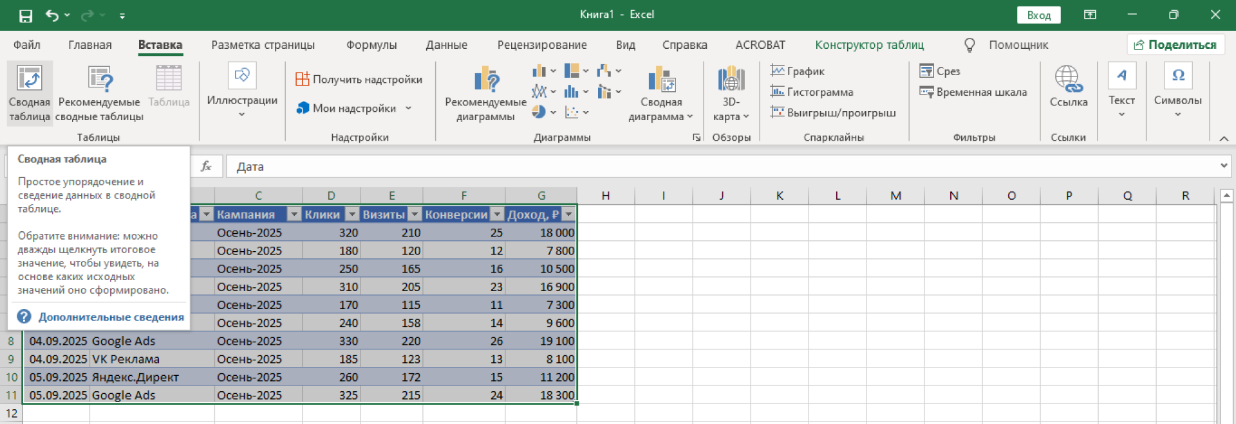This screenshot has height=424, width=1236.
Task: Insert a line sparkline (График)
Action: coord(798,71)
